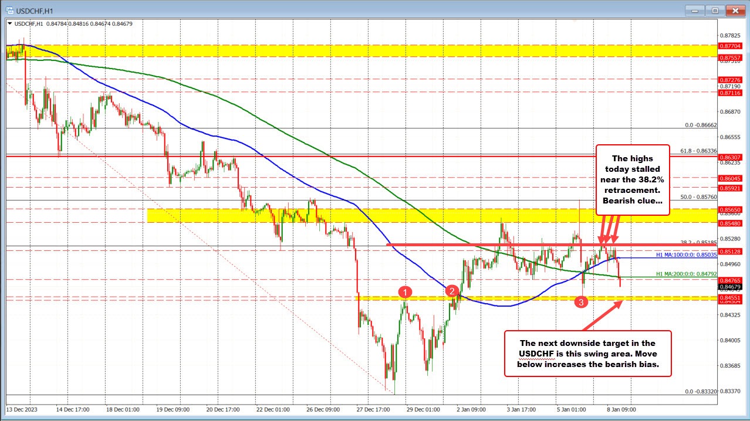This screenshot has height=421, width=750.
Task: Expand the H1 MA:100 moving average label
Action: (x=685, y=254)
